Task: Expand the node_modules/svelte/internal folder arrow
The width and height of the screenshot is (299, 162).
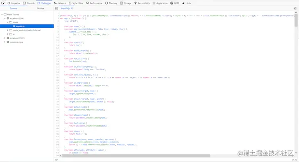Action: click(8, 30)
